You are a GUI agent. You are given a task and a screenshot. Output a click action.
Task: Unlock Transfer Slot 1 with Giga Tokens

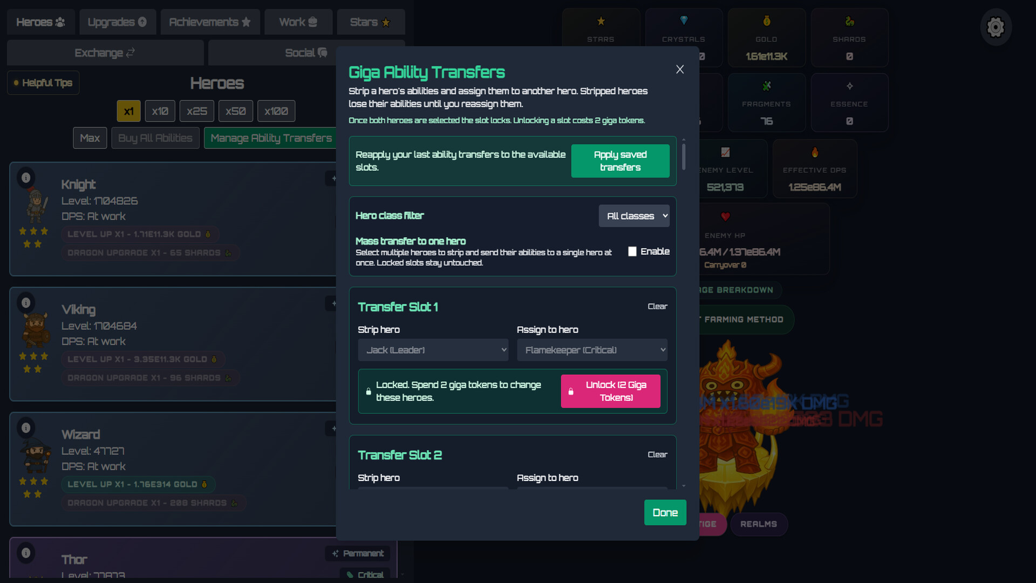[610, 391]
